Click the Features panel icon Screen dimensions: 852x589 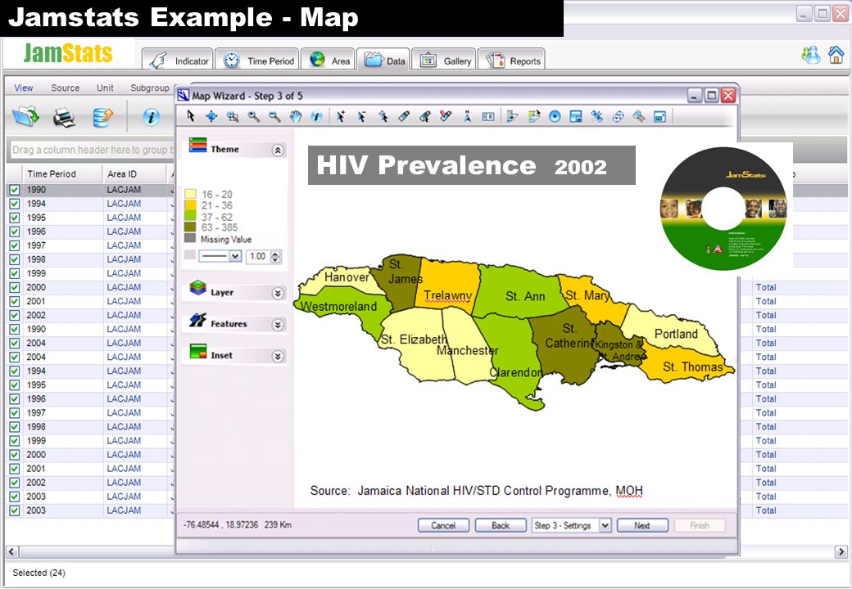click(x=197, y=320)
